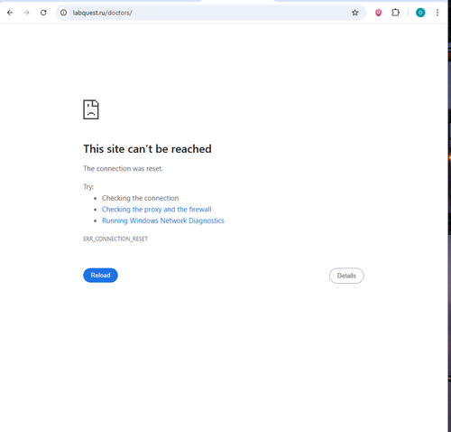This screenshot has width=451, height=432.
Task: Click the Checking the connection list item
Action: 140,198
